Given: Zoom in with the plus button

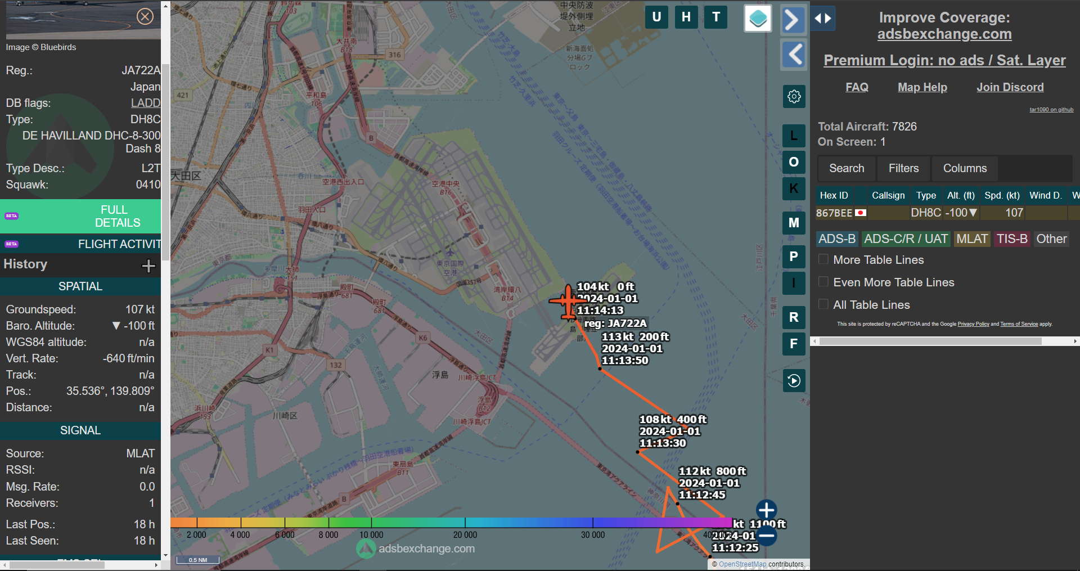Looking at the screenshot, I should [x=766, y=510].
